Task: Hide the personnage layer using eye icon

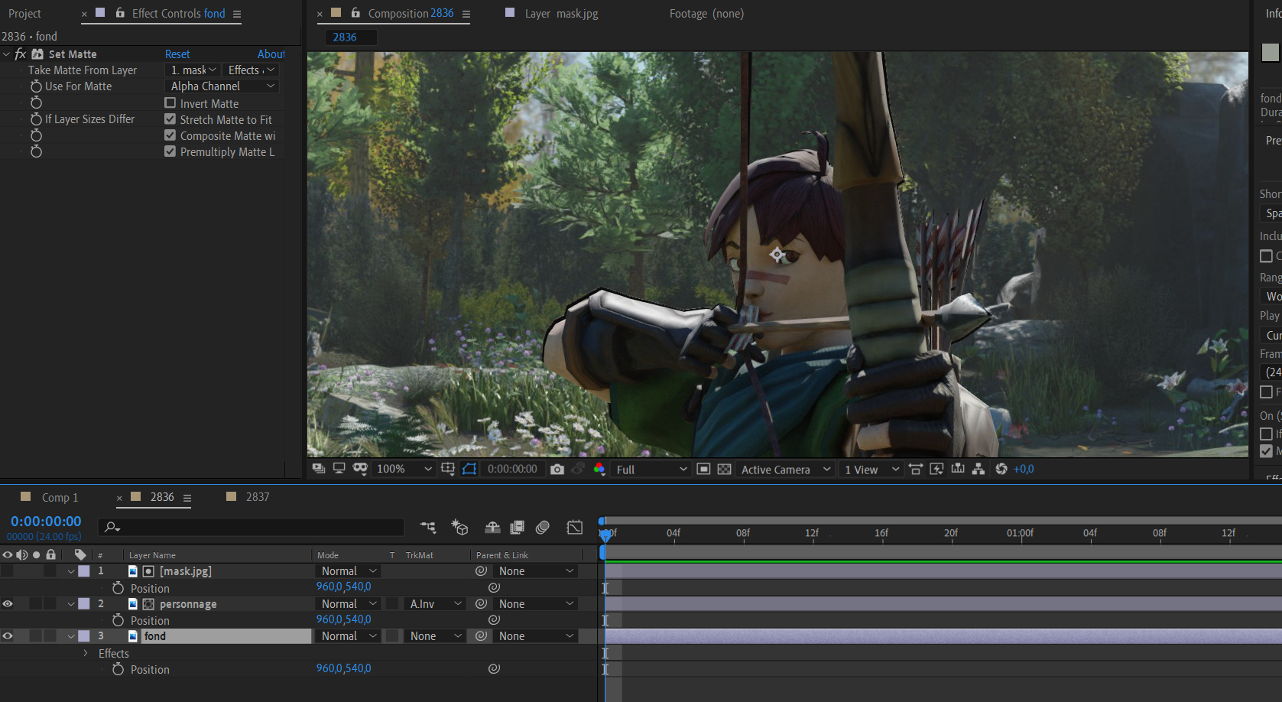Action: [x=8, y=604]
